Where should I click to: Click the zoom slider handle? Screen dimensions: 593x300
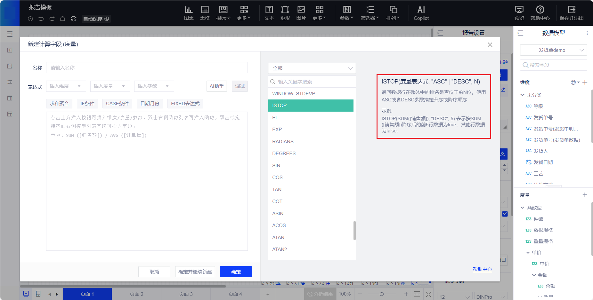click(381, 294)
